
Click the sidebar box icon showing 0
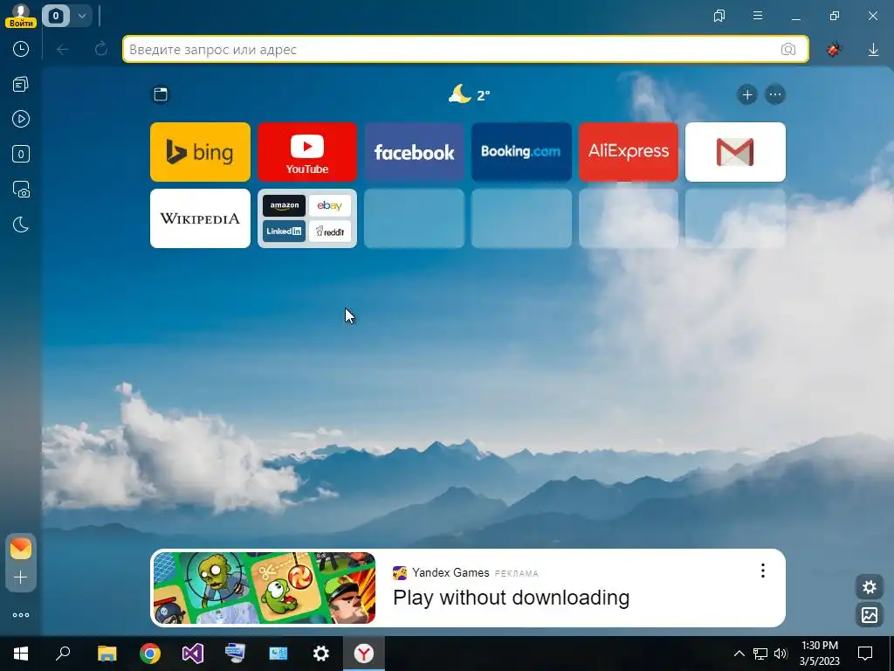[x=21, y=154]
